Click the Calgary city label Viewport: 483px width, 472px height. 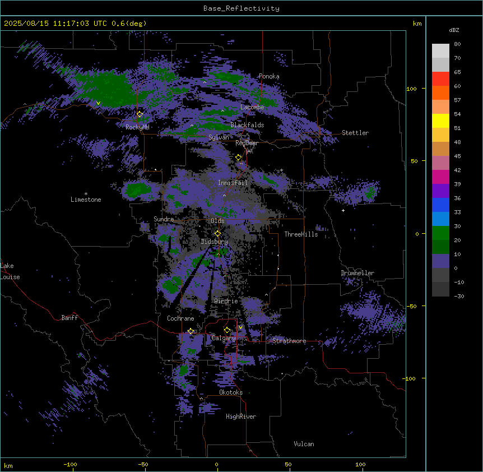(224, 338)
